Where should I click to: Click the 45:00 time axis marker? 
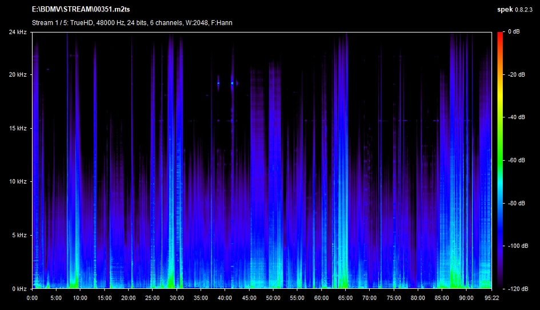(x=249, y=297)
